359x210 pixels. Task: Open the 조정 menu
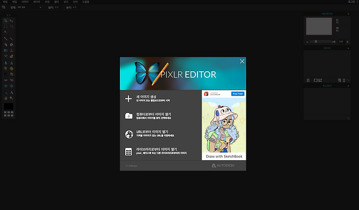point(47,1)
